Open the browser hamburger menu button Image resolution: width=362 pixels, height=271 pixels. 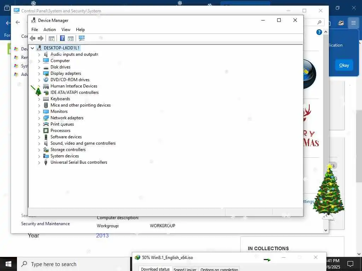click(354, 23)
